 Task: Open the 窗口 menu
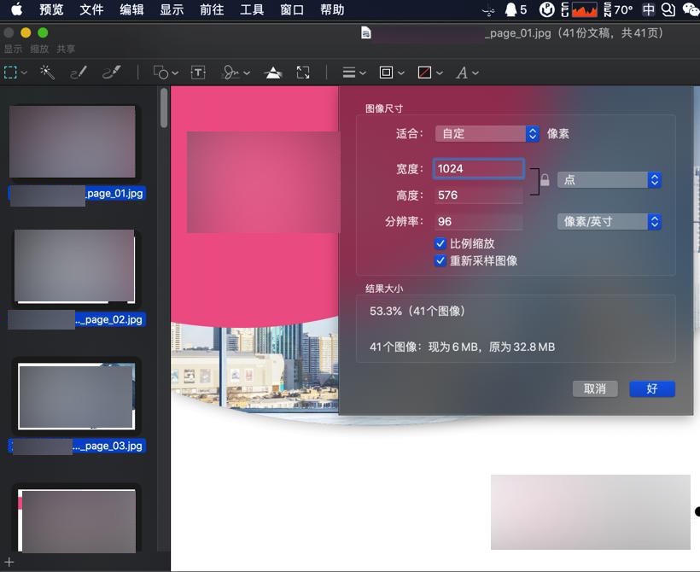click(x=293, y=9)
